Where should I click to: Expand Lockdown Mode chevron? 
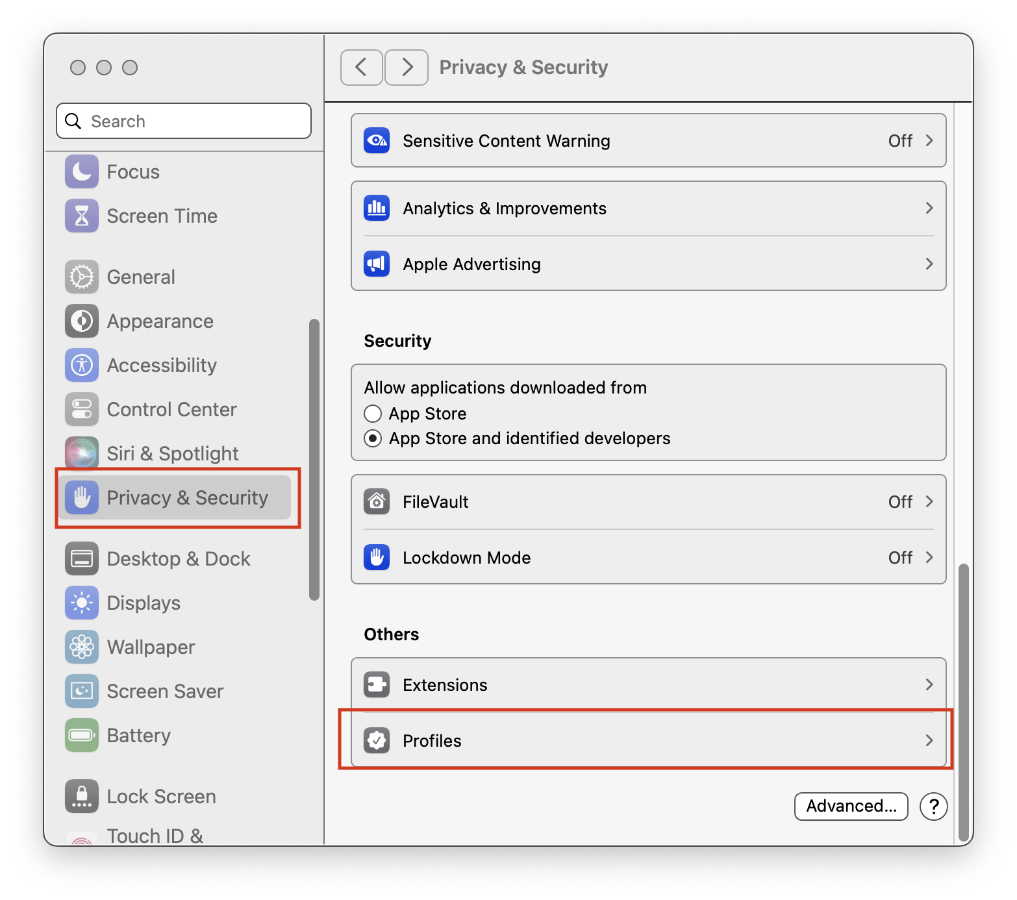point(929,558)
